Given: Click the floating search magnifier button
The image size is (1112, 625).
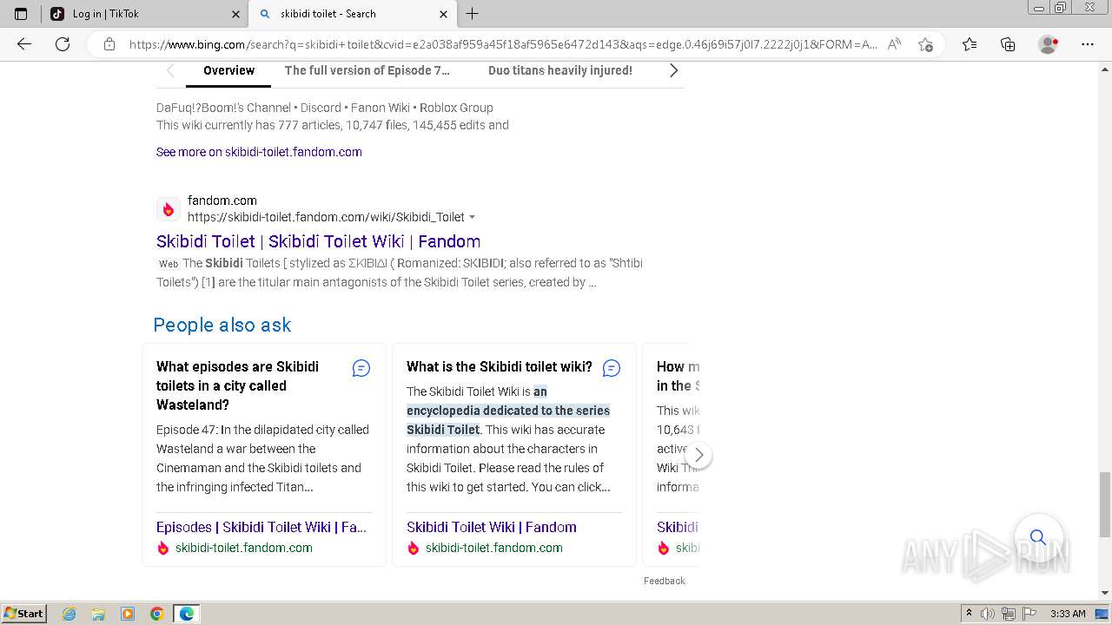Looking at the screenshot, I should point(1038,537).
